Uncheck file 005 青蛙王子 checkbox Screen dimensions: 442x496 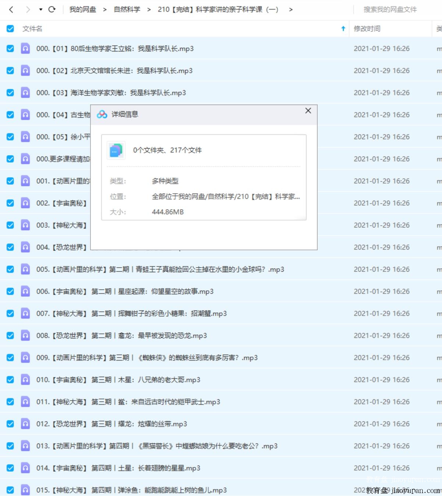point(10,269)
